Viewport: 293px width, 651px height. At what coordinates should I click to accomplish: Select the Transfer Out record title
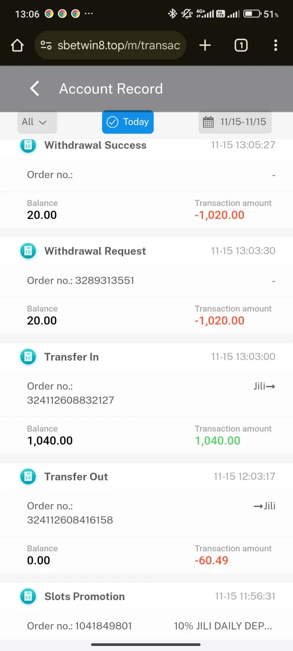[x=76, y=477]
